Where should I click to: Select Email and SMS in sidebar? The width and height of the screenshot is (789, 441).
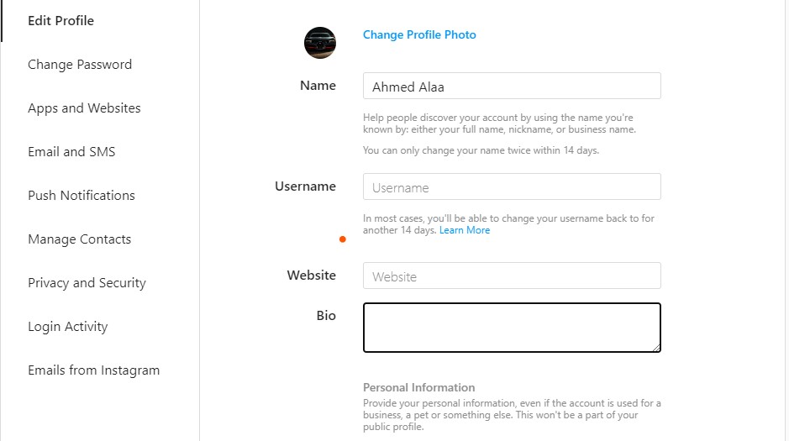tap(71, 152)
